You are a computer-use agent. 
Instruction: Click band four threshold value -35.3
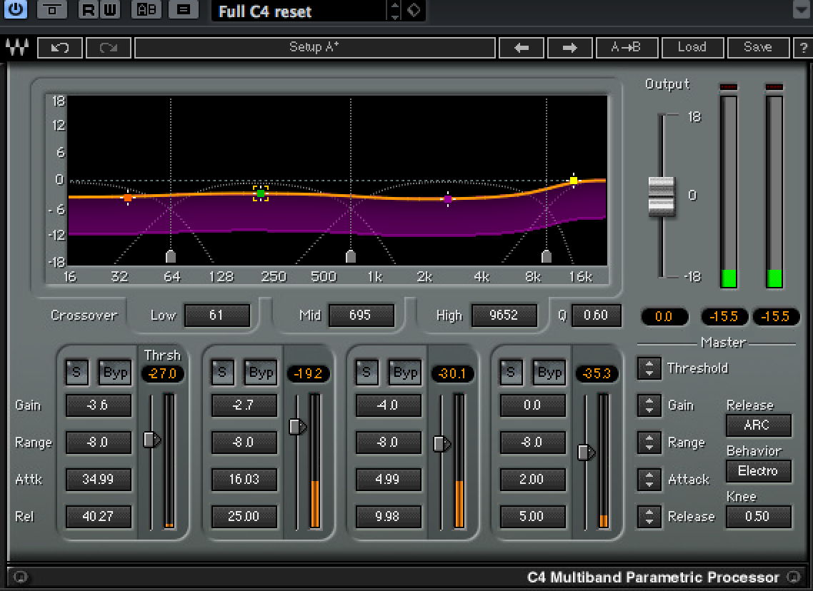click(x=597, y=373)
